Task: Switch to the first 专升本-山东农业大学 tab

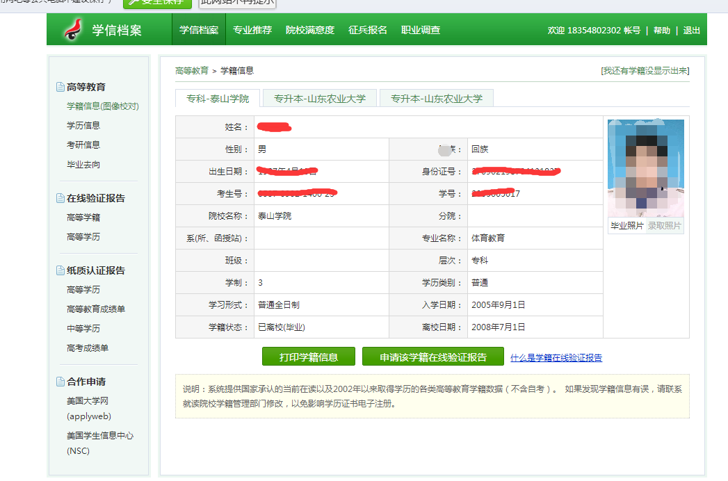Action: [321, 98]
